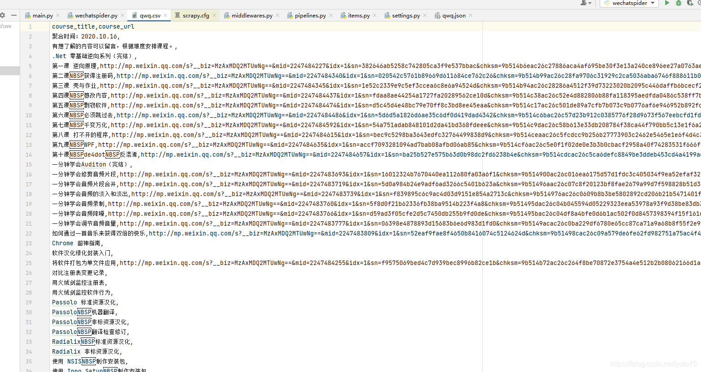Click the '一分钟学会Auditon' line
This screenshot has height=372, width=701.
[92, 164]
